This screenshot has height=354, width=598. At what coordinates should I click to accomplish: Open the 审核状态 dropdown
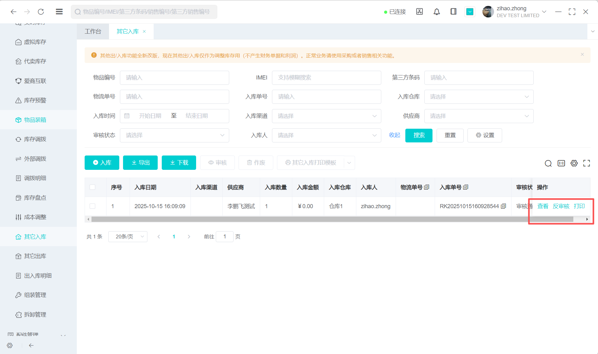coord(174,136)
